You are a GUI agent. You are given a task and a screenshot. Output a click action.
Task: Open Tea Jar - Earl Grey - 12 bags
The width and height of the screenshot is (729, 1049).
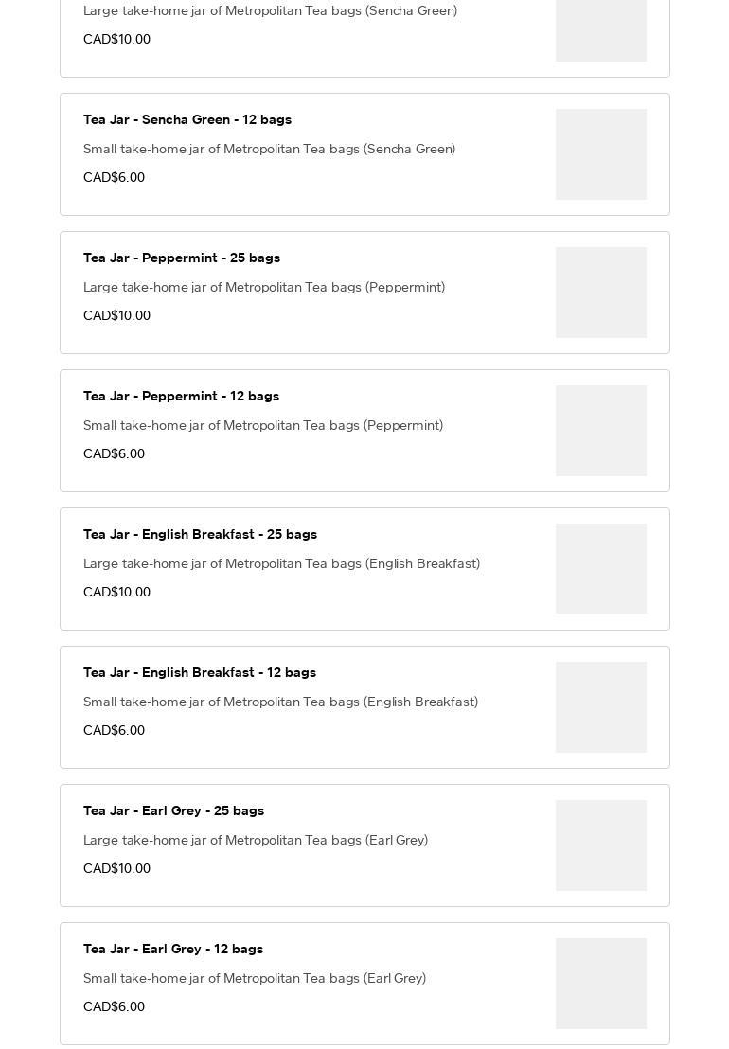[364, 984]
